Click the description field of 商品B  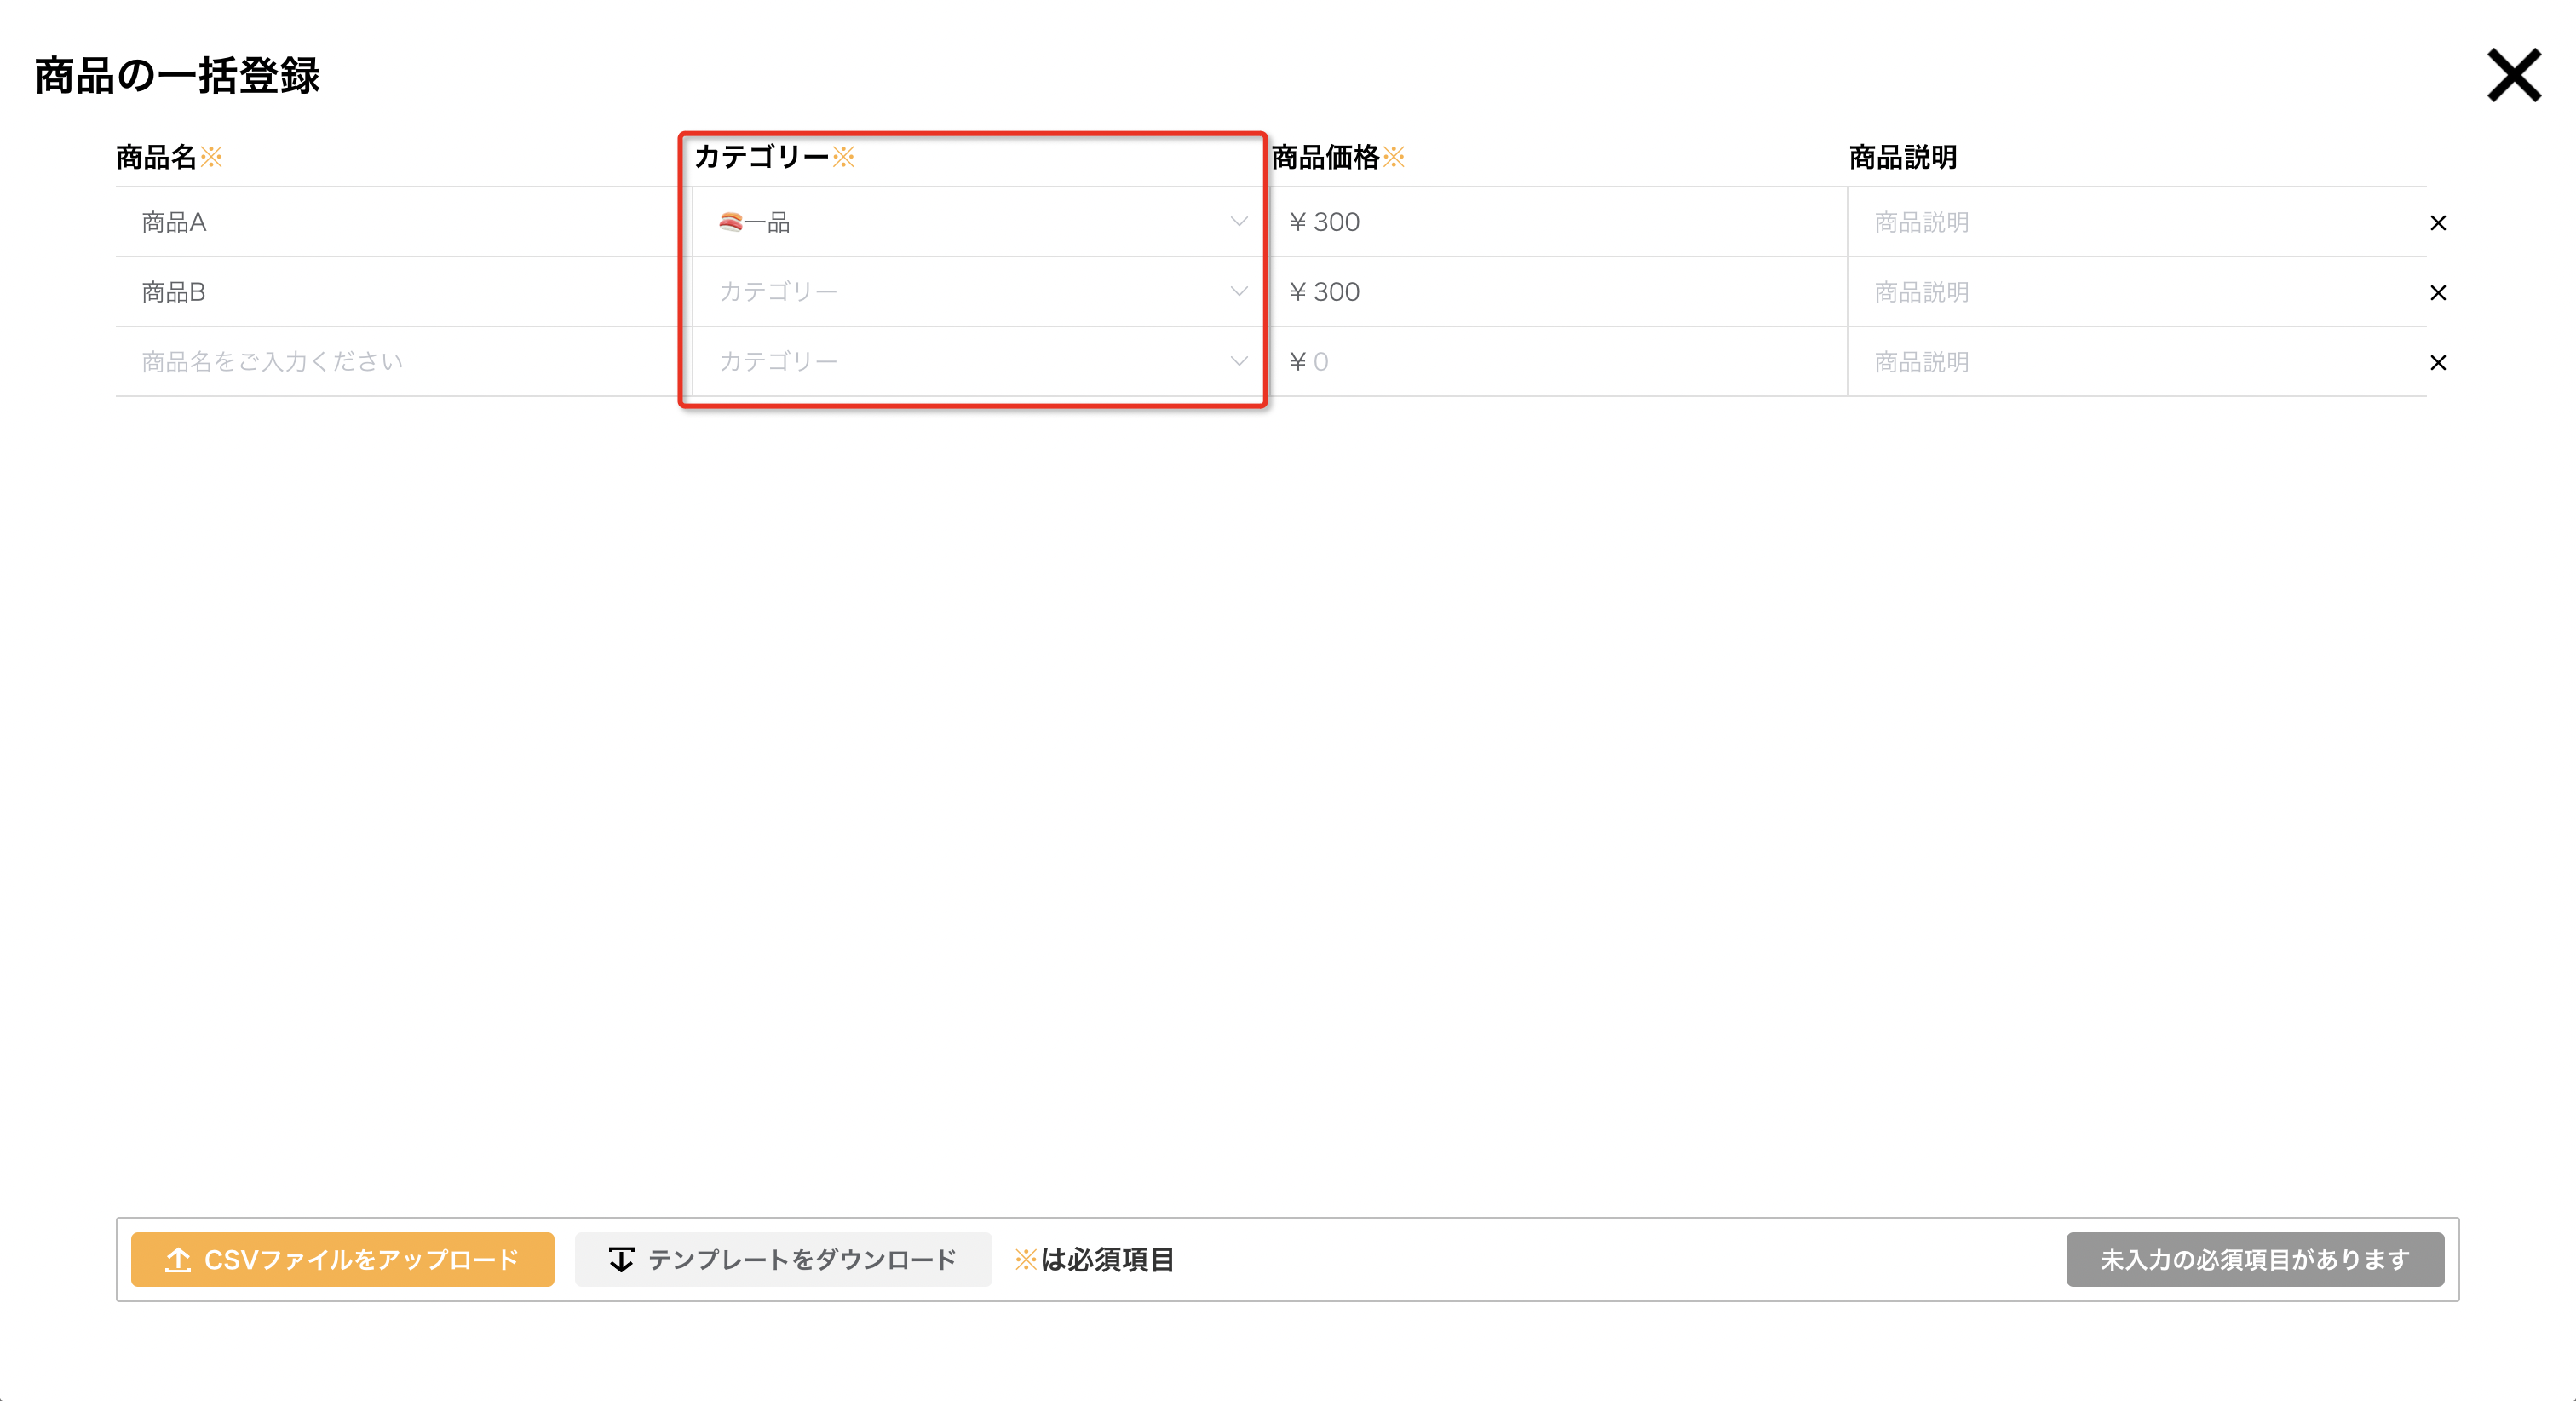2136,292
